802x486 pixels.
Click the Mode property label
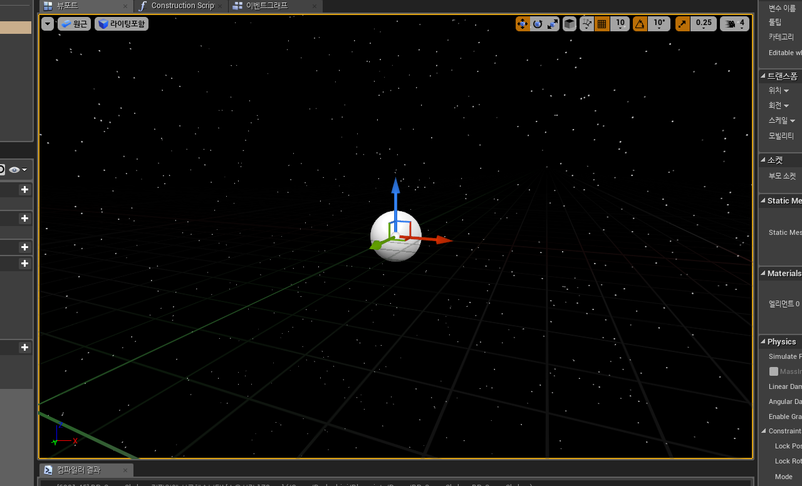pyautogui.click(x=784, y=477)
